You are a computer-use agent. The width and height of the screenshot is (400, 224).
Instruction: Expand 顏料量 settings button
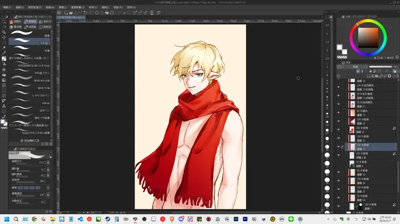coord(48,170)
